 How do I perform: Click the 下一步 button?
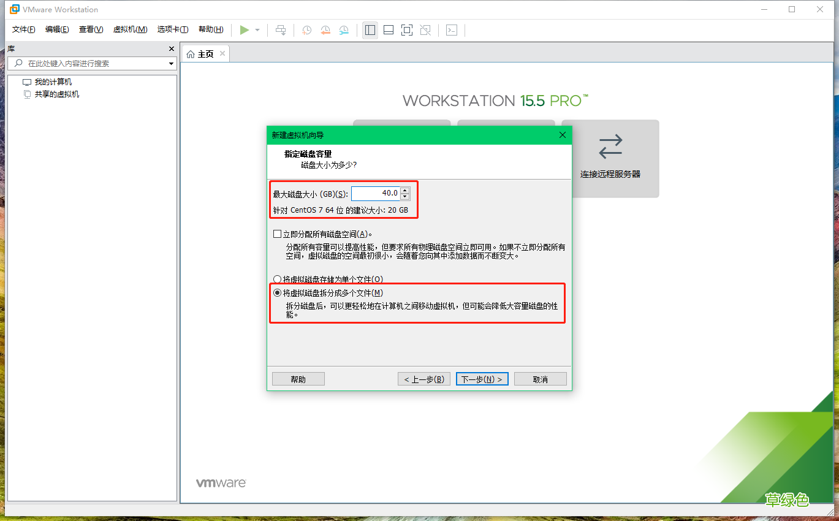[482, 378]
